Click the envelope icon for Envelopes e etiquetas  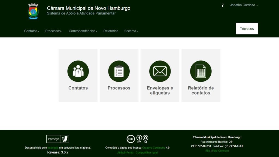[x=160, y=71]
